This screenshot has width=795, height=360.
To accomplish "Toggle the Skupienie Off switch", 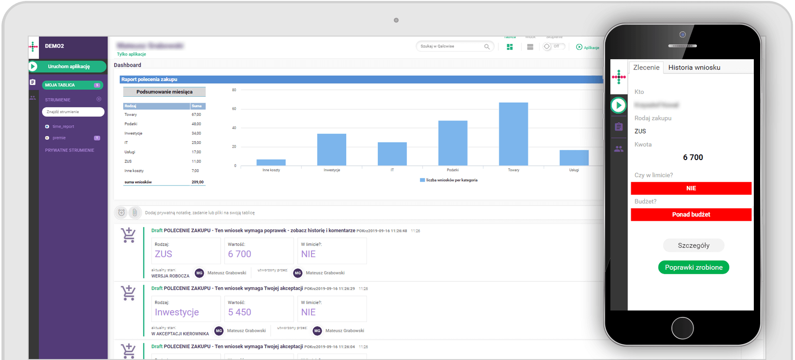I will point(553,46).
